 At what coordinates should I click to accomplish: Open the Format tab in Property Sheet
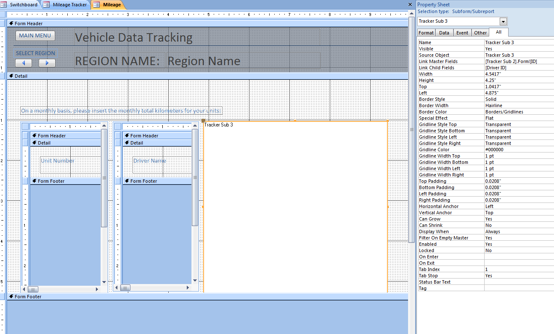pos(426,33)
